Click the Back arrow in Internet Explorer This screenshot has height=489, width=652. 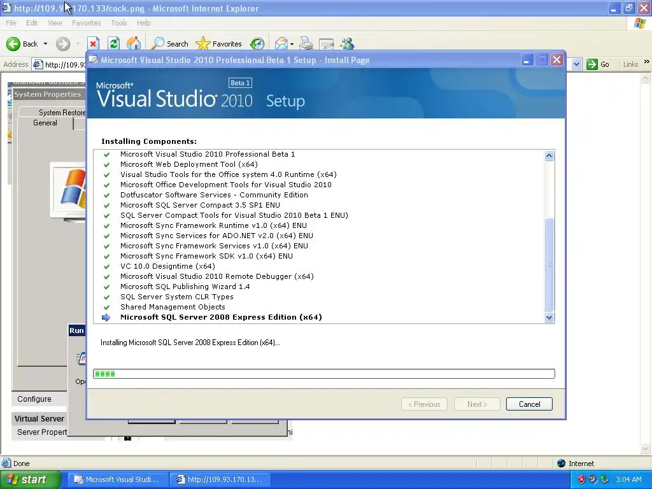click(14, 44)
